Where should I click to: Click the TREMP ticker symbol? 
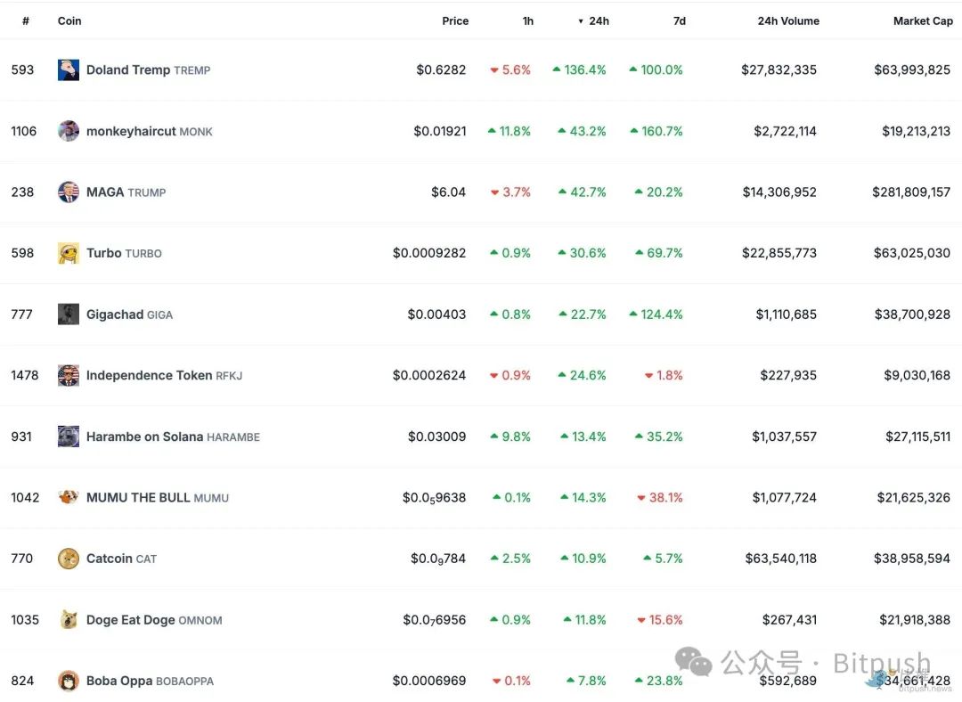192,70
